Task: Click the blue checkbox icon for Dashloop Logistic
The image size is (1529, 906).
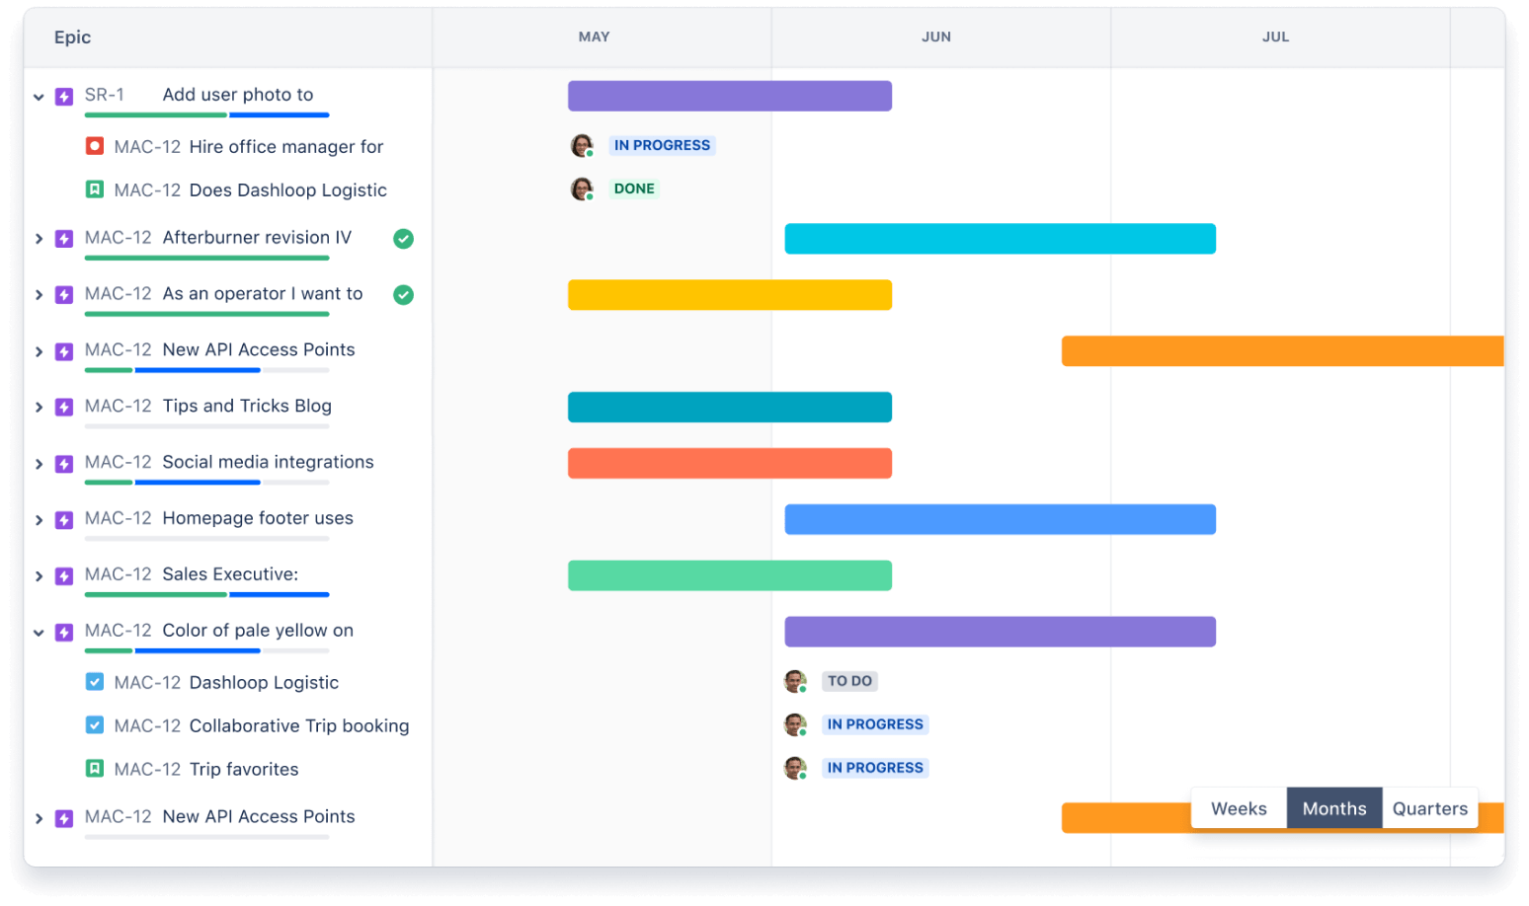Action: pyautogui.click(x=94, y=681)
